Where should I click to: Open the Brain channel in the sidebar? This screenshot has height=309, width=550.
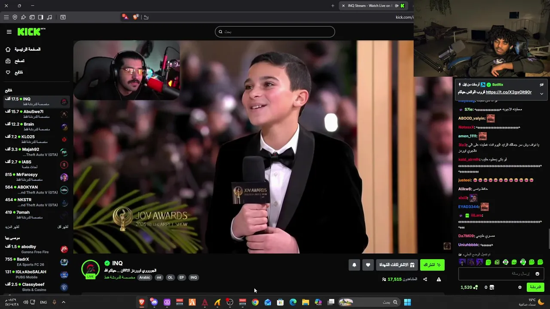click(36, 126)
